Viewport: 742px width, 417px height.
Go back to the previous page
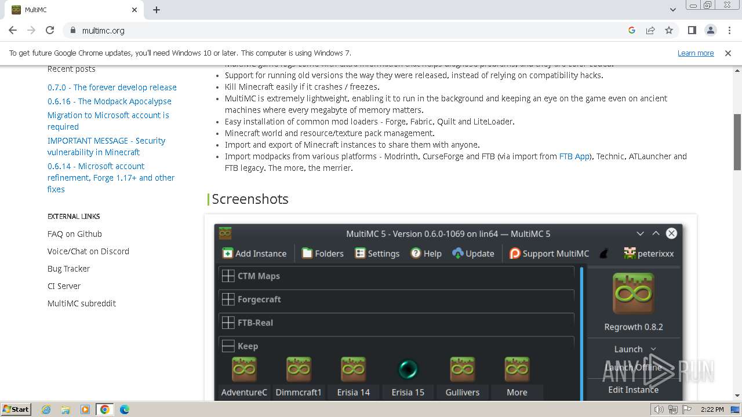13,30
